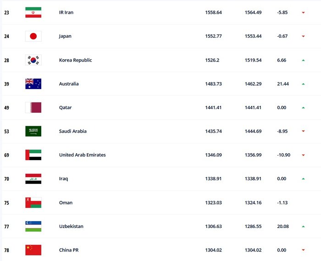This screenshot has height=261, width=321.
Task: Select Qatar total points 1441.41
Action: pos(213,108)
